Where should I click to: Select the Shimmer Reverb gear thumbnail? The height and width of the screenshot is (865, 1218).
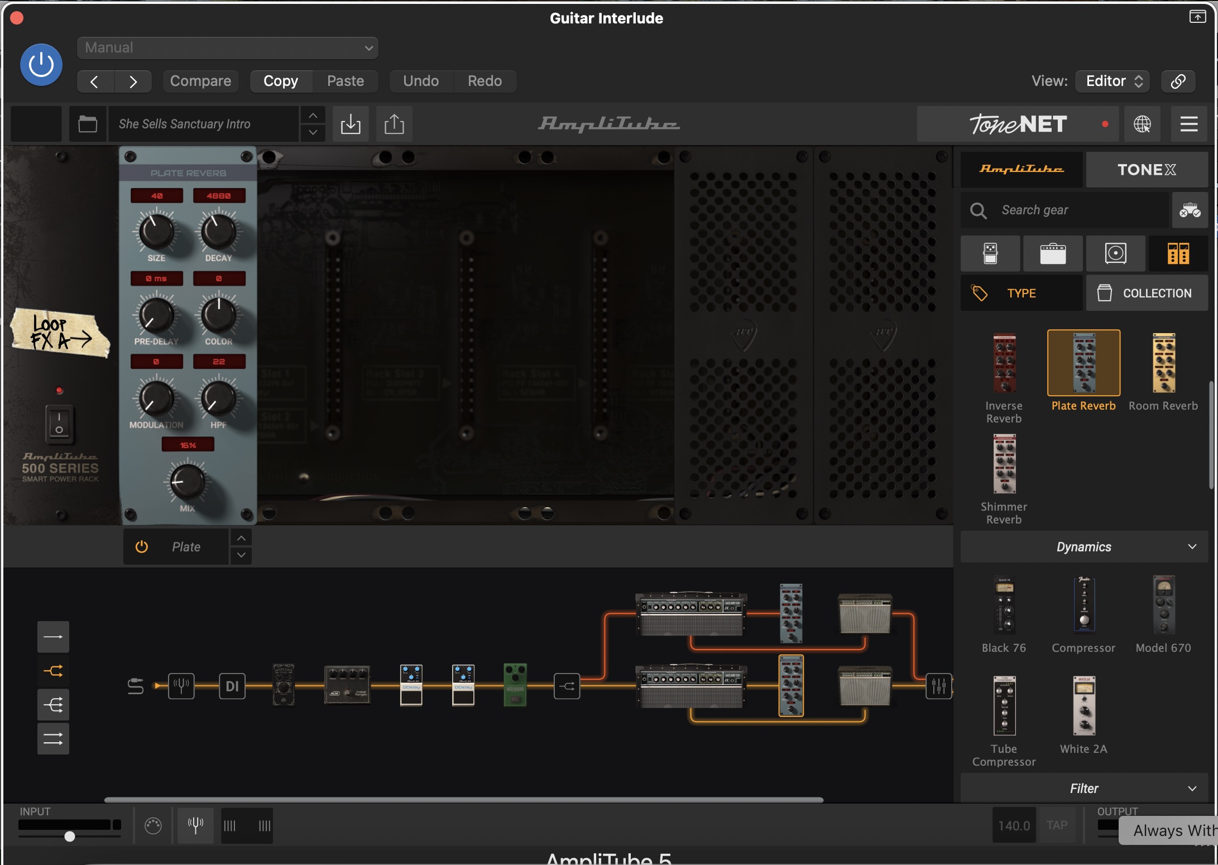coord(1004,464)
